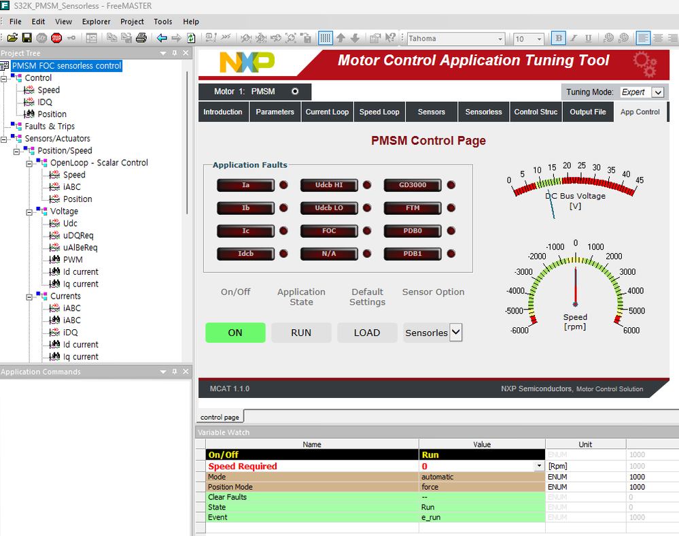Stop communication with the red STOP icon
The width and height of the screenshot is (679, 536).
(x=56, y=38)
